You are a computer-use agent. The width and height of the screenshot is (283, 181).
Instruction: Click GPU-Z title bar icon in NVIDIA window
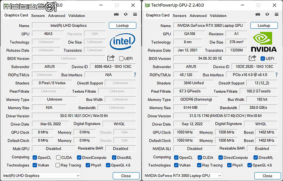[x=147, y=5]
